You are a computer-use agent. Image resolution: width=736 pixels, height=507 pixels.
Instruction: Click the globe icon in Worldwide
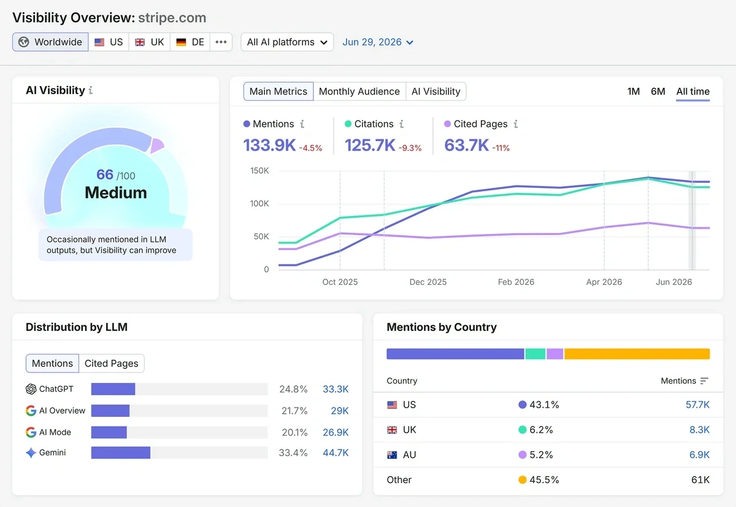(24, 42)
